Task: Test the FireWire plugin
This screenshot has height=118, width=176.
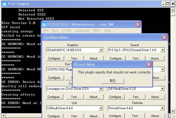Action: point(136,116)
